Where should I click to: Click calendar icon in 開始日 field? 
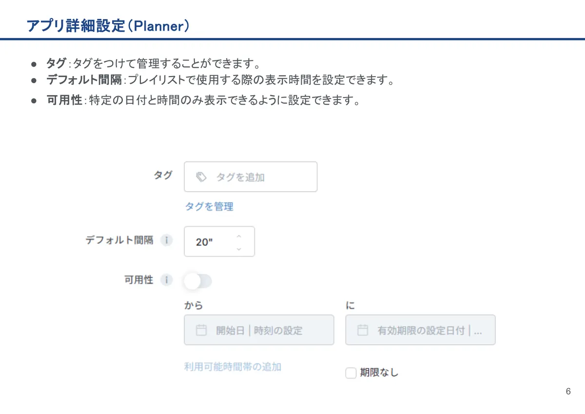click(x=201, y=330)
